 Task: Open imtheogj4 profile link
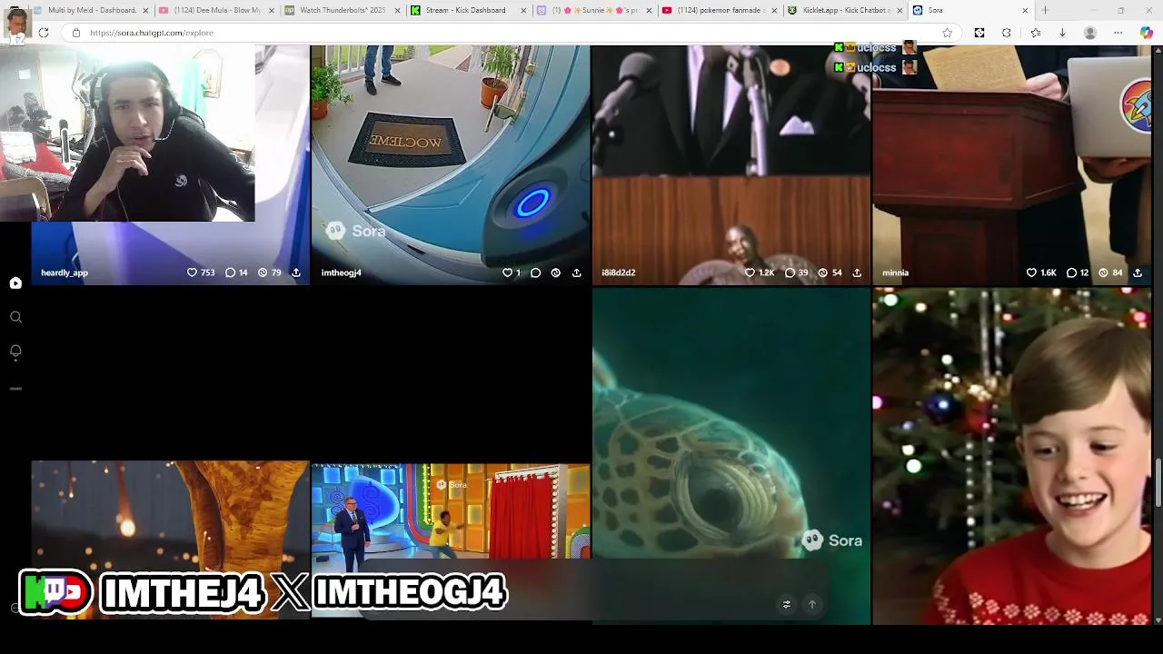341,272
